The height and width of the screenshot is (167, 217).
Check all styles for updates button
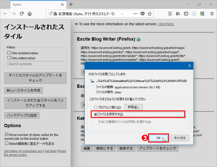coord(35,78)
